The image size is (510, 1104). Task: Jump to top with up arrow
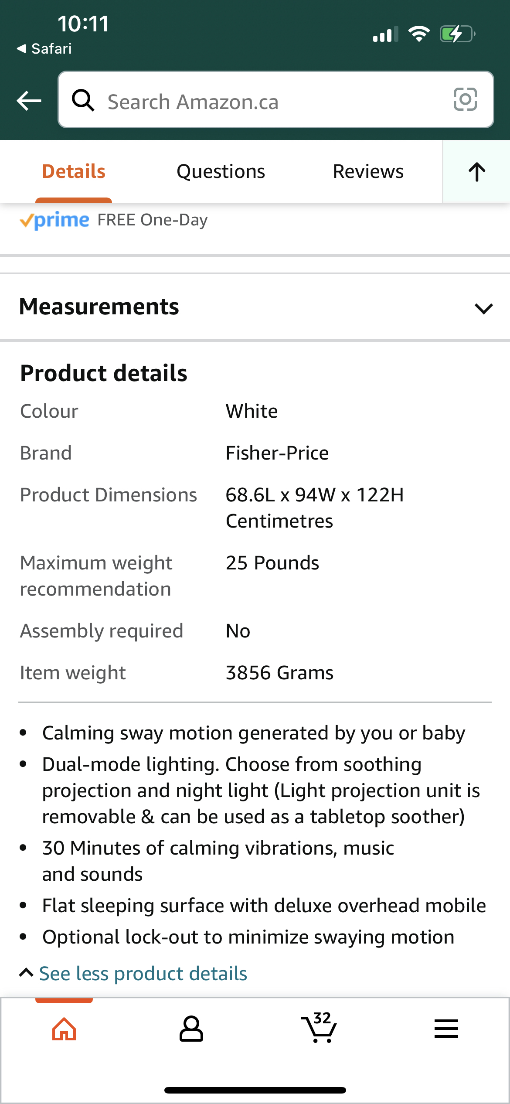477,172
